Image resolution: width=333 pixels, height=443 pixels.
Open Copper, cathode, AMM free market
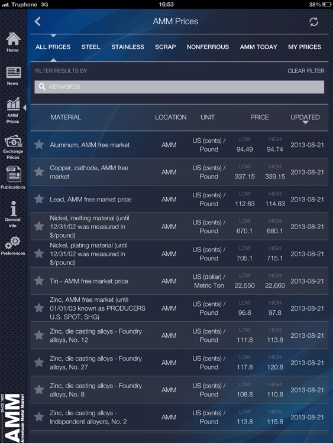click(179, 172)
